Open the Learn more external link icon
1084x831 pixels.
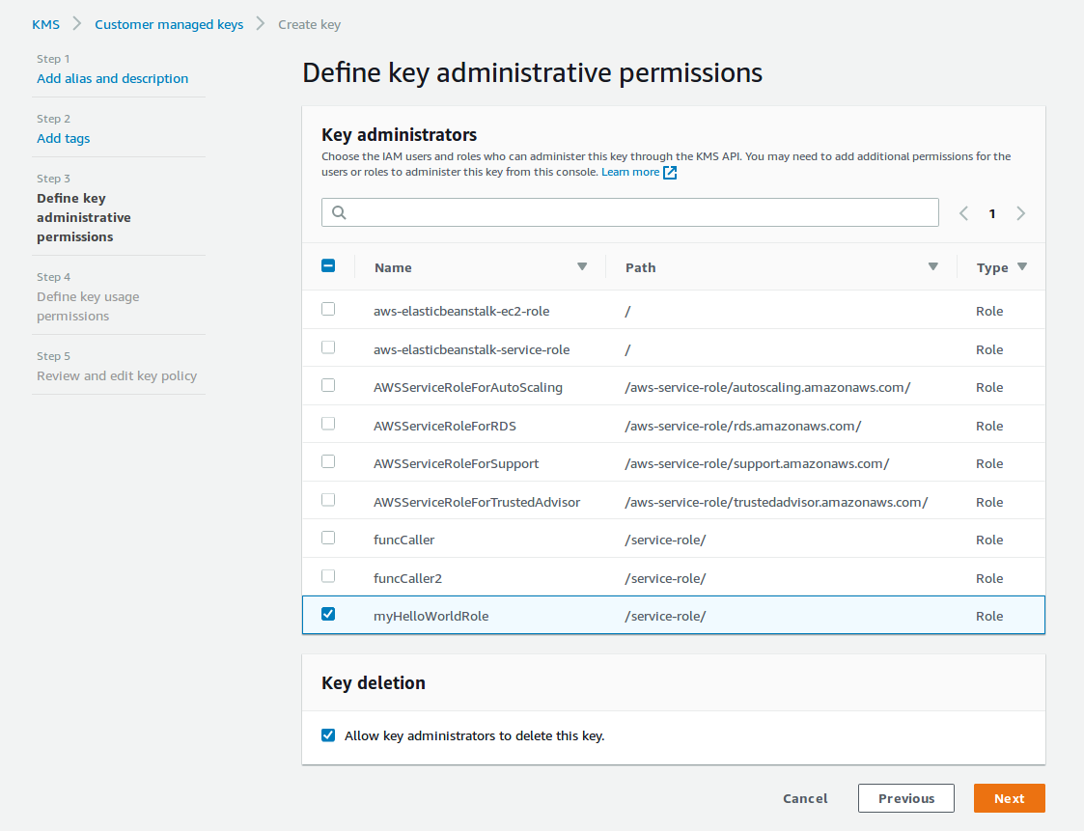click(x=670, y=173)
